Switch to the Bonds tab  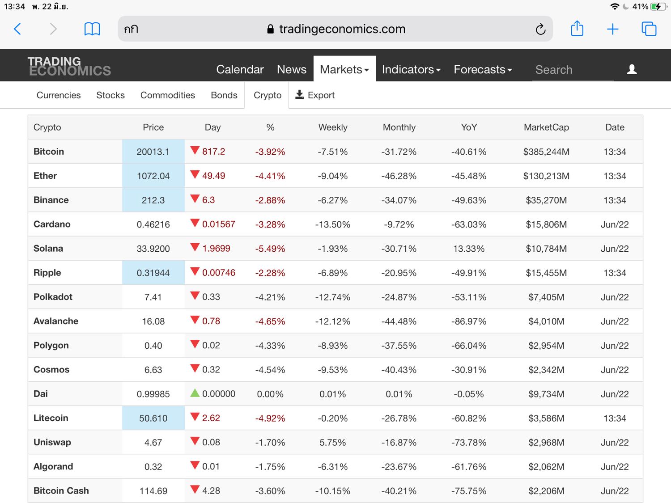(224, 95)
